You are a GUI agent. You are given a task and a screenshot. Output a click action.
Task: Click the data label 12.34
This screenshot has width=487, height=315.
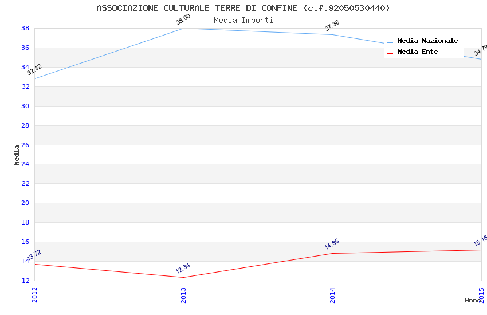click(x=183, y=268)
